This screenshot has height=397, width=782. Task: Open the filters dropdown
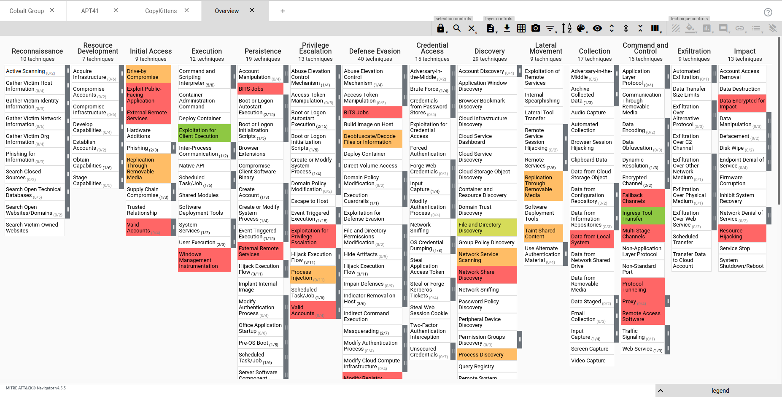tap(551, 28)
